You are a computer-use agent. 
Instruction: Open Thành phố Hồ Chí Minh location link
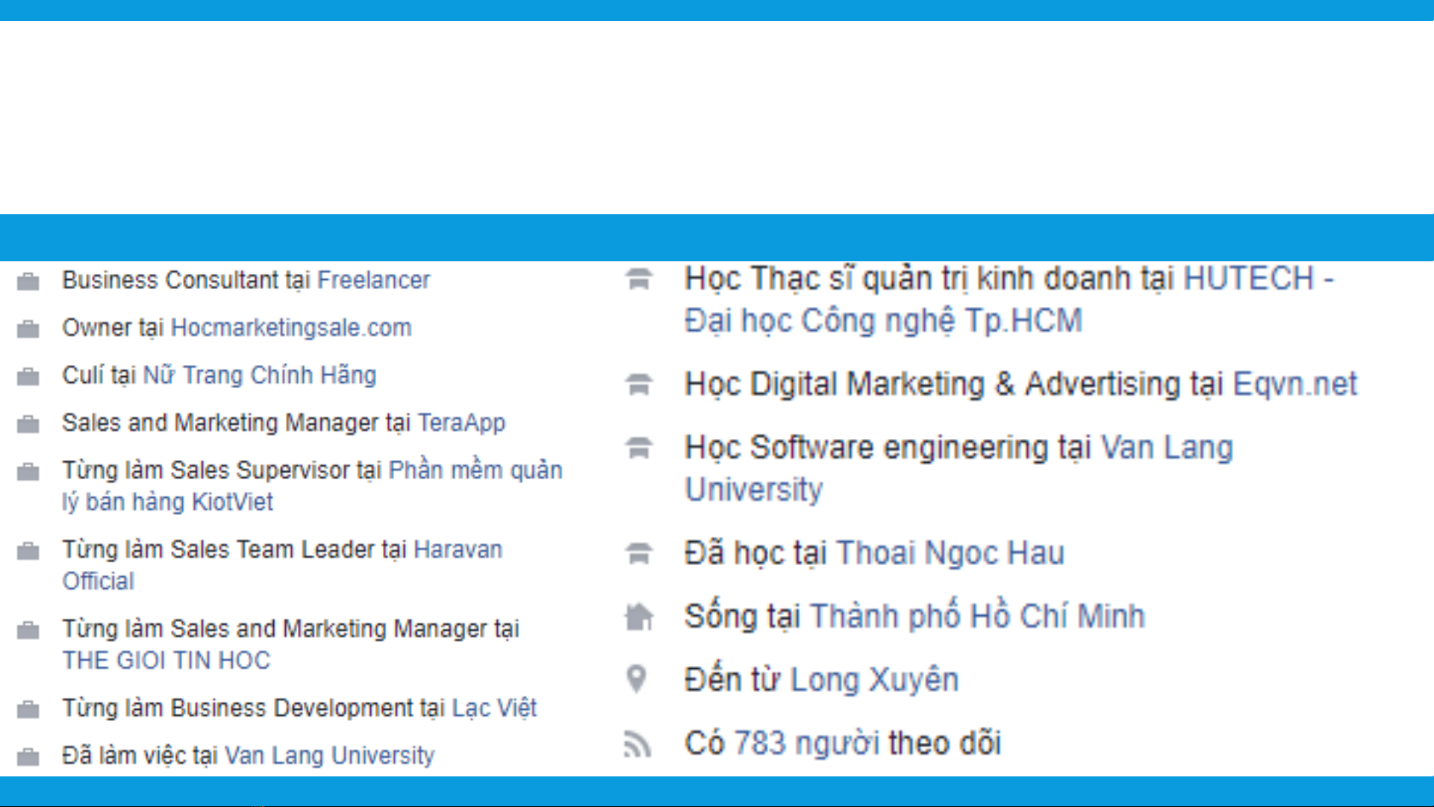click(977, 617)
